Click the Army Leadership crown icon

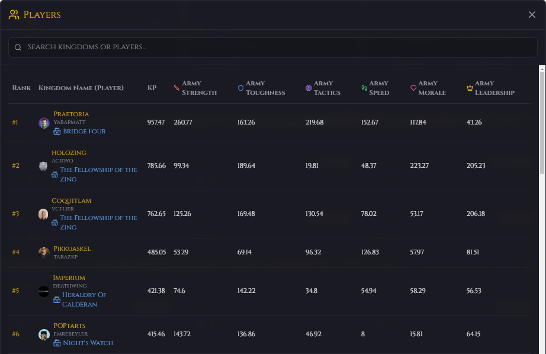click(470, 88)
